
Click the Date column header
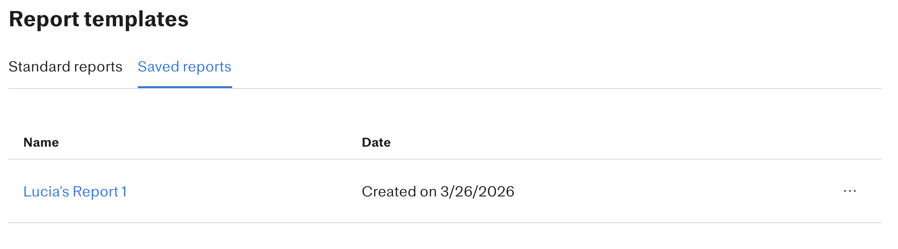coord(376,142)
